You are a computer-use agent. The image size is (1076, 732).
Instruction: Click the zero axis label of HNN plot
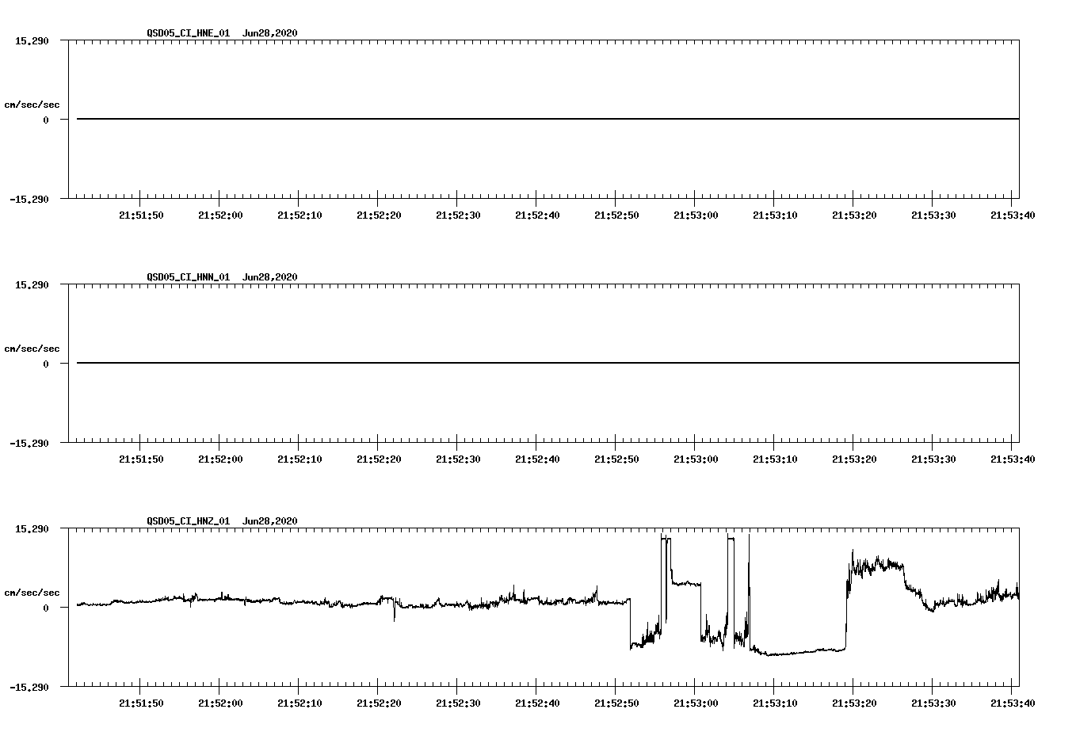[x=46, y=364]
